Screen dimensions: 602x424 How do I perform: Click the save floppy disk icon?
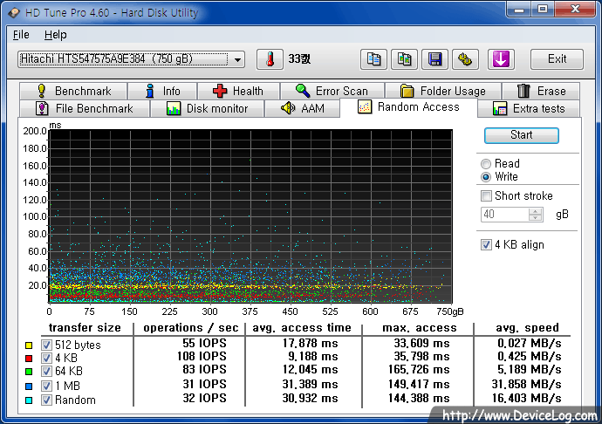coord(435,59)
